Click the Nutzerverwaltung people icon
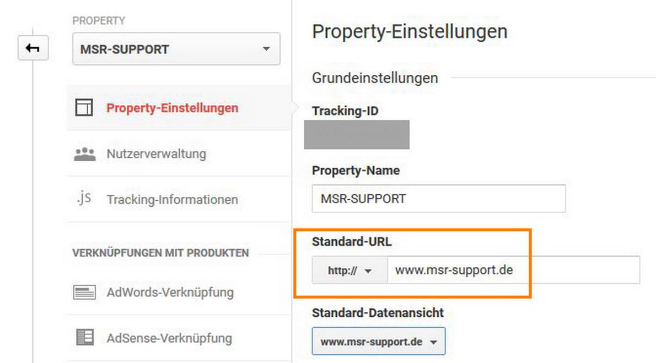656x363 pixels. point(84,153)
